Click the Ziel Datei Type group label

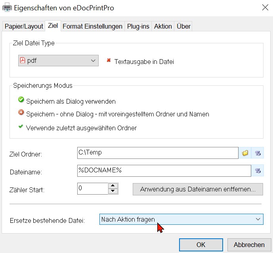34,43
